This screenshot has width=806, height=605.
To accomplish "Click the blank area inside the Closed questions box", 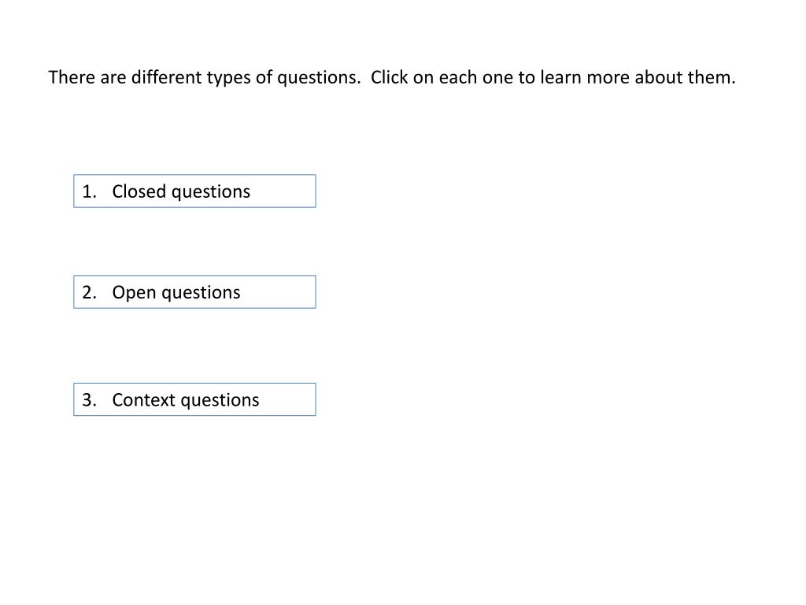I will pos(283,191).
